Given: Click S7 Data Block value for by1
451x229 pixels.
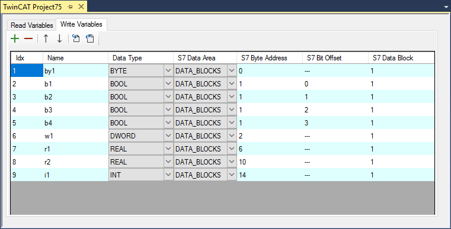Looking at the screenshot, I should coord(401,70).
